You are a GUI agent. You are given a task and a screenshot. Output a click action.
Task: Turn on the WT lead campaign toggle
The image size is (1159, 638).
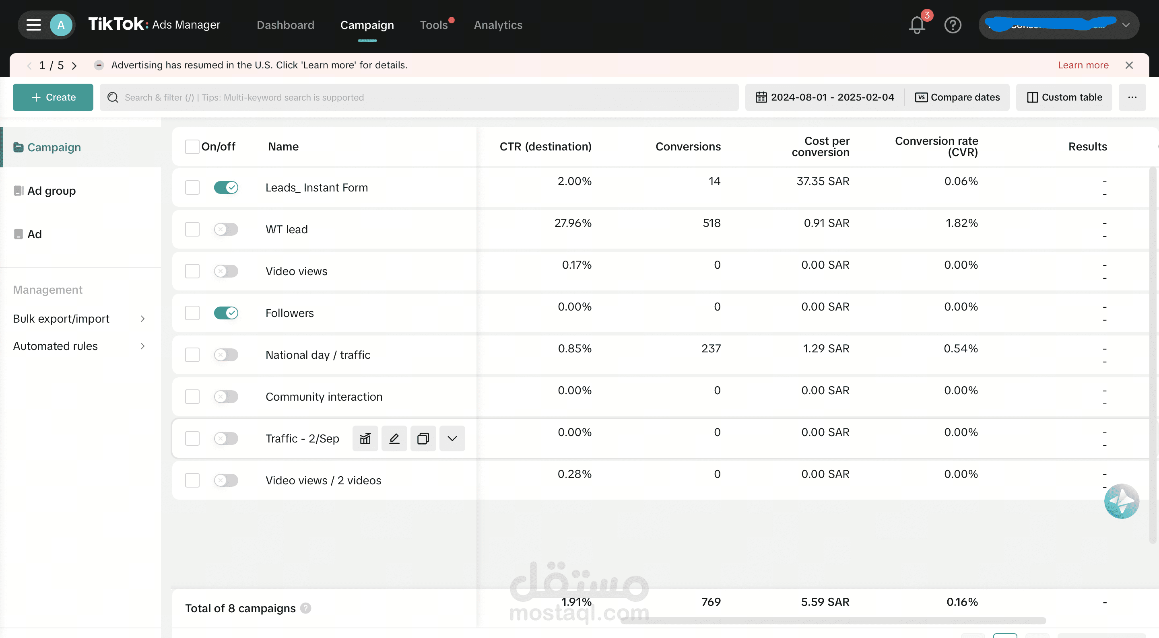pyautogui.click(x=226, y=229)
